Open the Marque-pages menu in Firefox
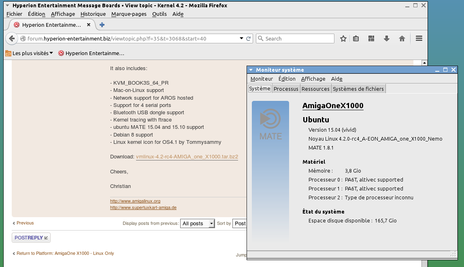This screenshot has width=464, height=267. [x=129, y=14]
